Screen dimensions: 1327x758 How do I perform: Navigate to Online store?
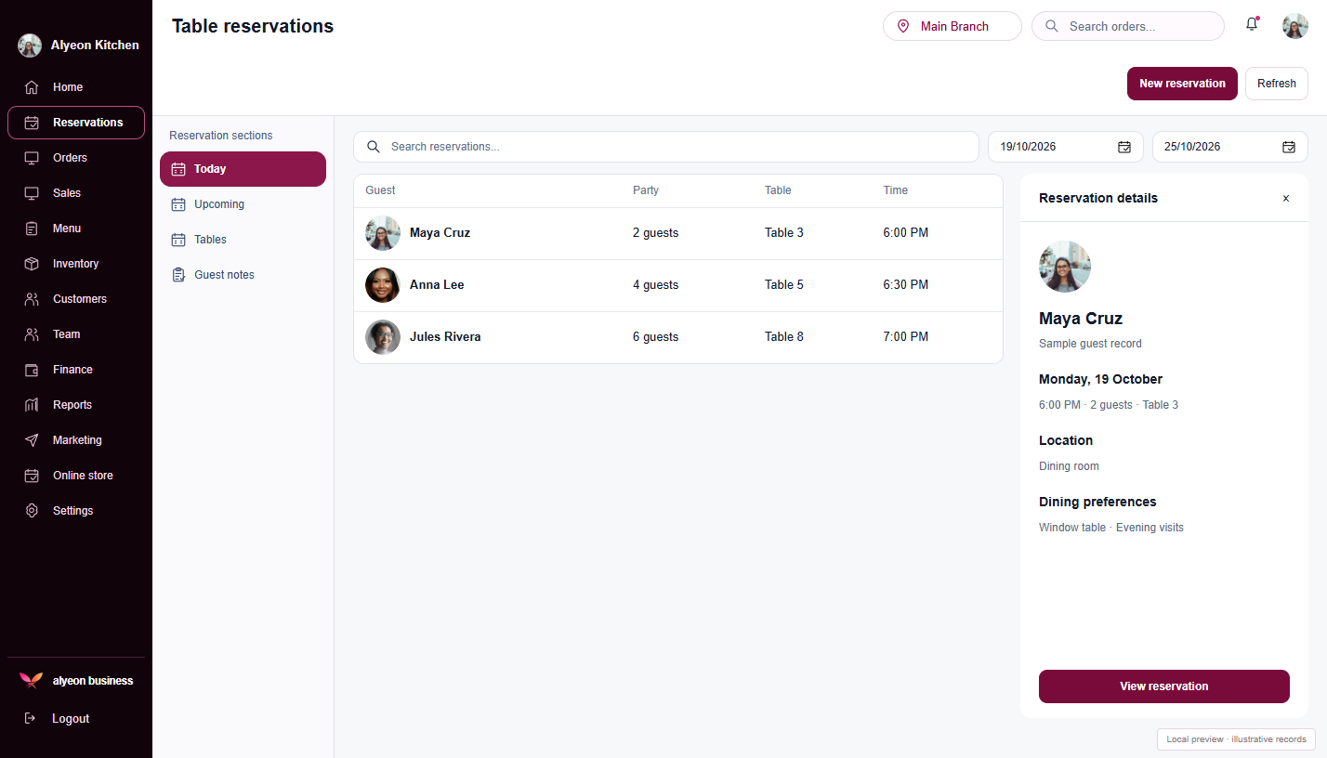point(76,476)
